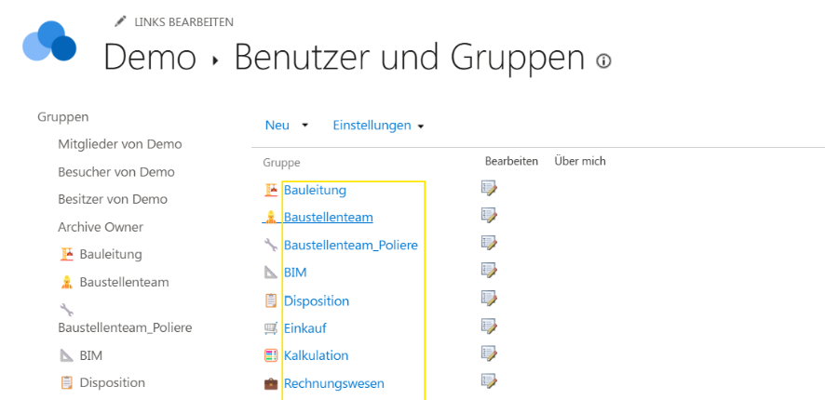Open the Einstellungen dropdown menu

point(378,126)
